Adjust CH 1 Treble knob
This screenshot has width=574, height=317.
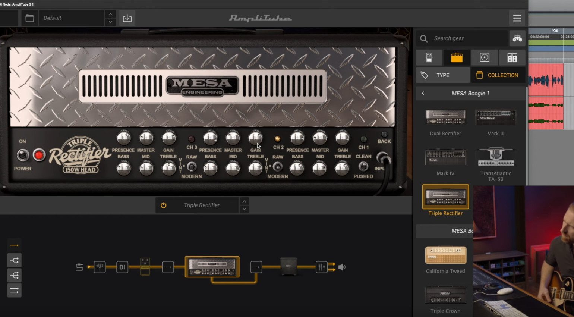click(x=342, y=169)
